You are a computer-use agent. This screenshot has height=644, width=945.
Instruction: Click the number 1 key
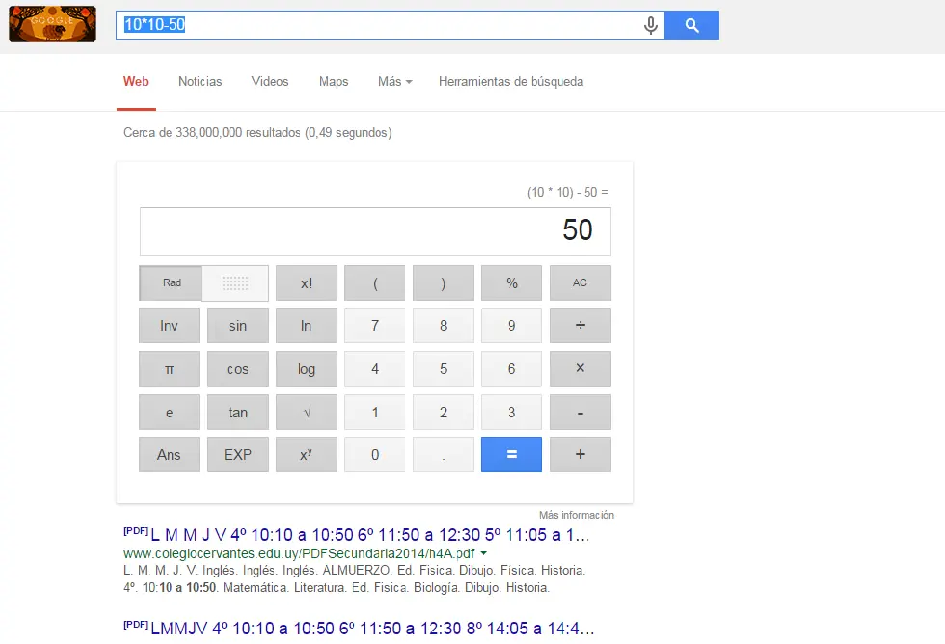coord(375,412)
